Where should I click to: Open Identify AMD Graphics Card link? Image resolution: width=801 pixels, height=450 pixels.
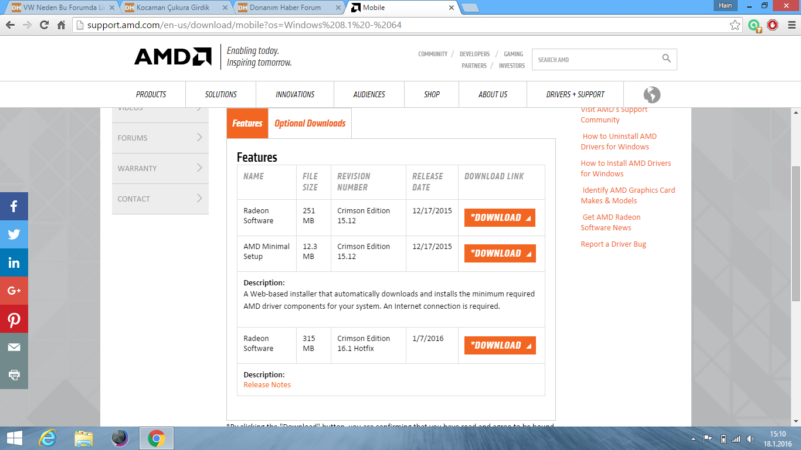pyautogui.click(x=628, y=195)
